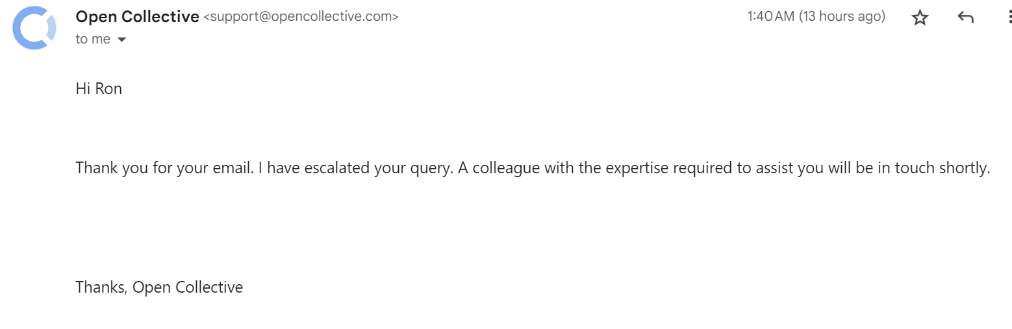This screenshot has width=1012, height=329.
Task: Click the Open Collective sender avatar
Action: pyautogui.click(x=34, y=28)
